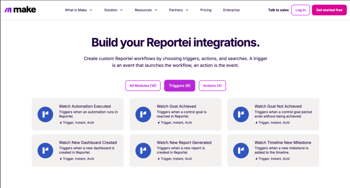This screenshot has width=350, height=188.
Task: Click the Reportei icon beside Watch Timeline New Milestone
Action: point(241,151)
